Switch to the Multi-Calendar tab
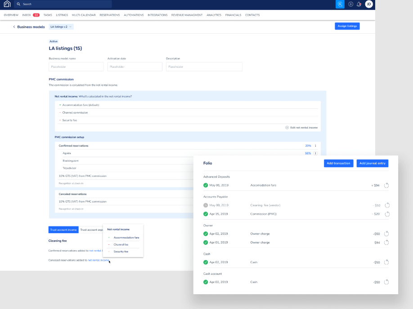The image size is (413, 309). pos(83,15)
